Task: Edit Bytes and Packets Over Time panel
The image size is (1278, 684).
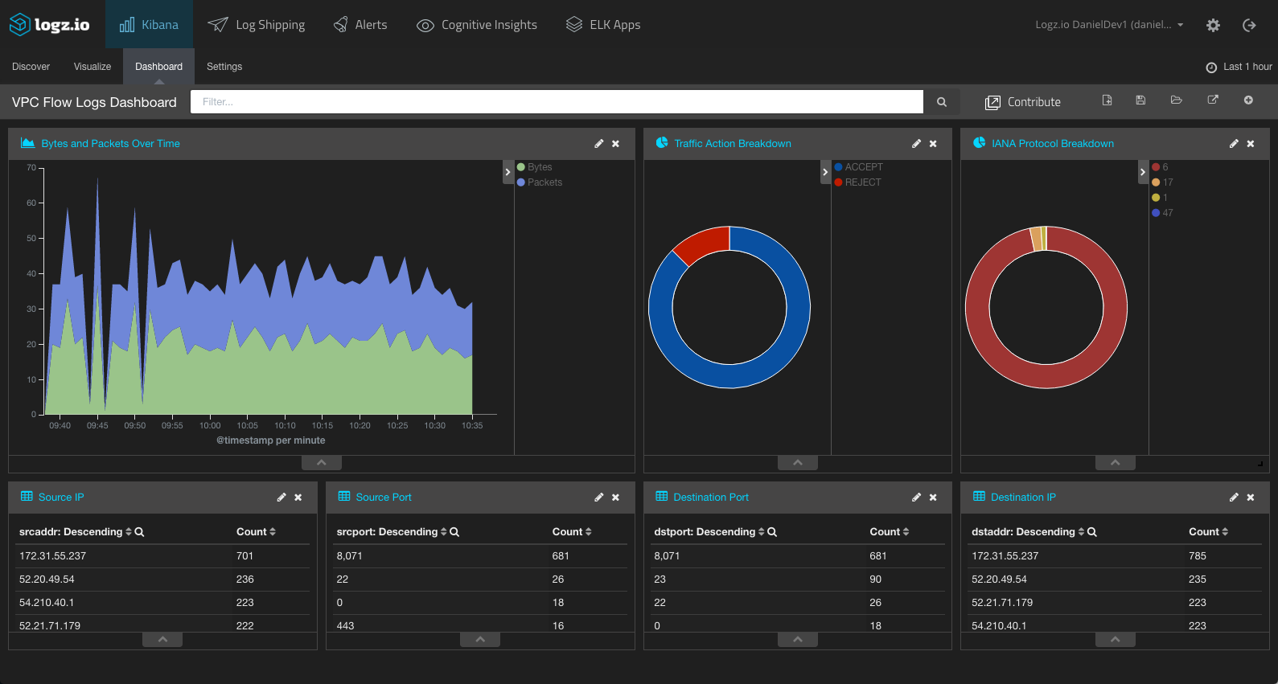Action: pyautogui.click(x=598, y=144)
